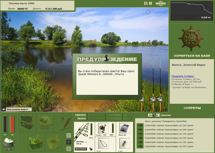Click the 'Получено опыта: 94500' text

(x=21, y=3)
